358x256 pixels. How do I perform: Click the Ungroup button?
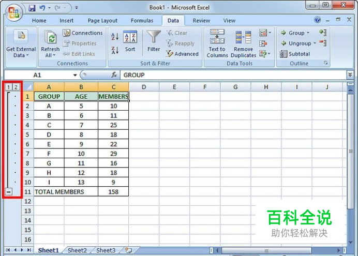click(x=296, y=43)
